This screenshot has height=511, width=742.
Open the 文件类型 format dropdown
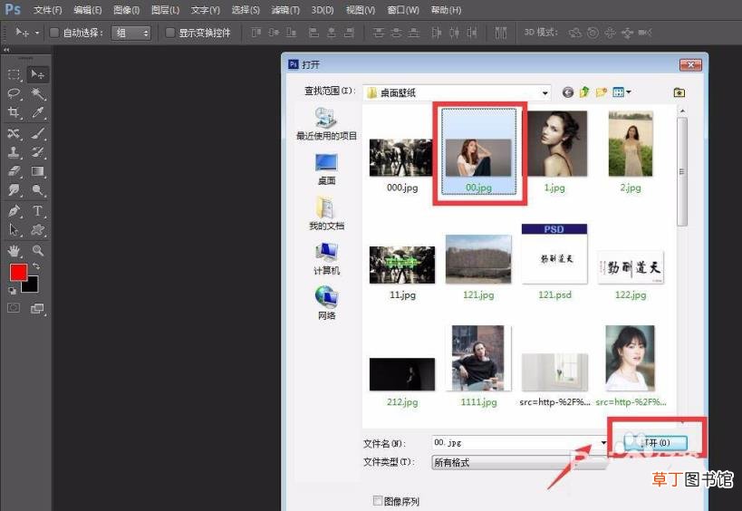point(519,462)
